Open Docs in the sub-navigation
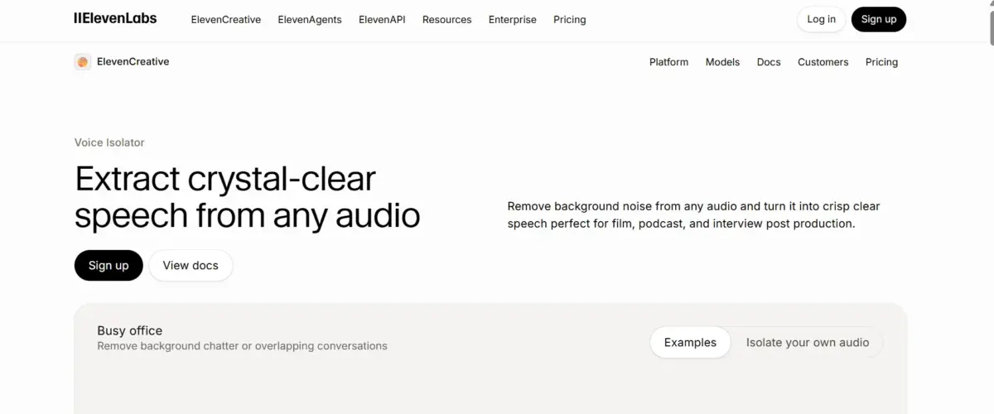 [x=769, y=62]
